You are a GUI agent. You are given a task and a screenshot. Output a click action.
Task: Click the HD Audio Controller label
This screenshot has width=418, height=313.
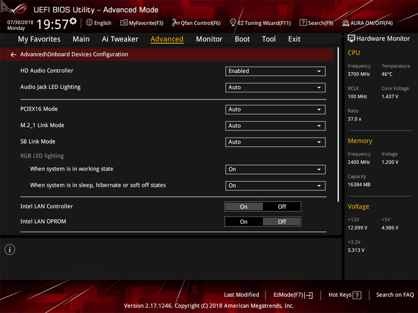(46, 71)
